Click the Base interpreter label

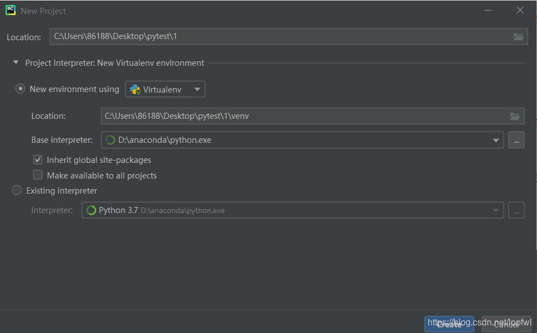click(62, 140)
